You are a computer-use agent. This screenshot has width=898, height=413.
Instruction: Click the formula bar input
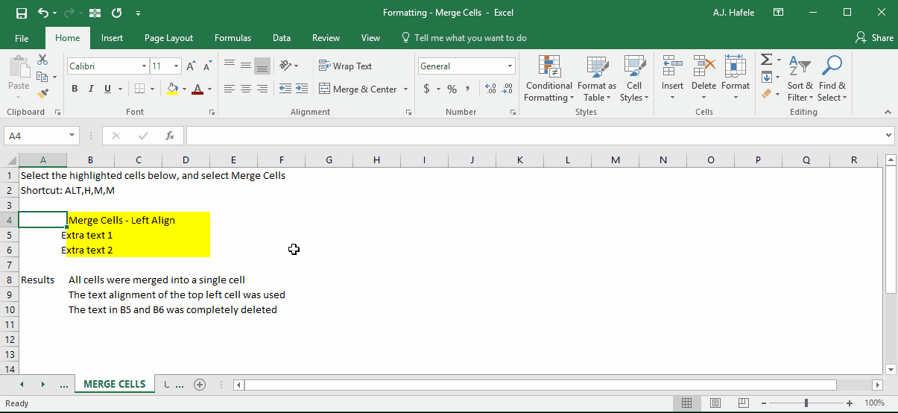(534, 136)
